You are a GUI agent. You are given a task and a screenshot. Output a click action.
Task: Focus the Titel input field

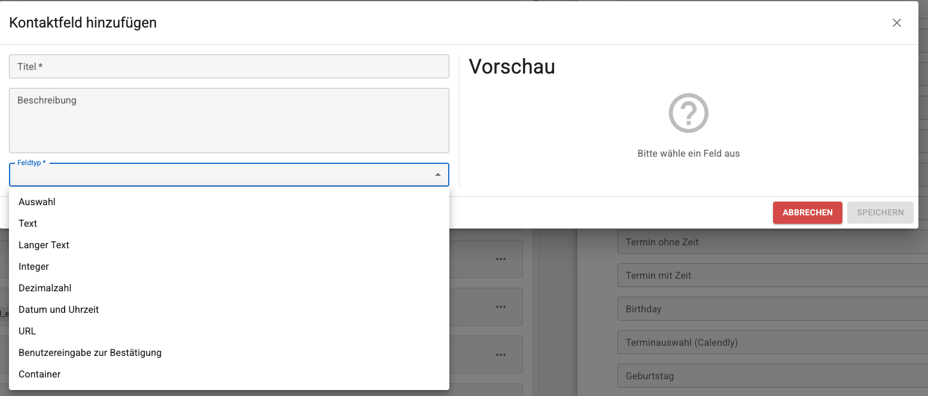click(229, 66)
